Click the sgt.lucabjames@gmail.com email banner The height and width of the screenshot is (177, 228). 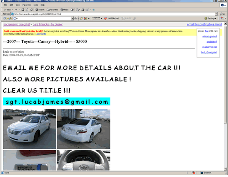point(57,101)
